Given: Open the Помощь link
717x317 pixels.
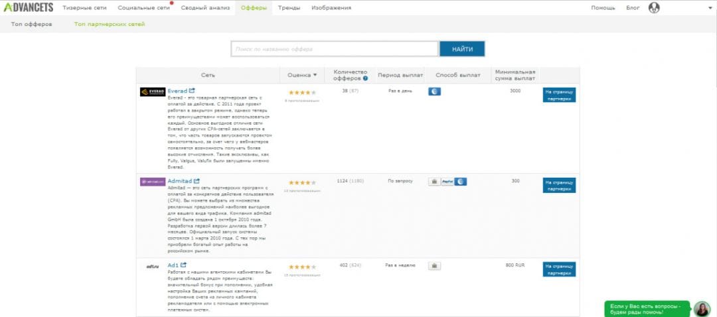Looking at the screenshot, I should 603,8.
